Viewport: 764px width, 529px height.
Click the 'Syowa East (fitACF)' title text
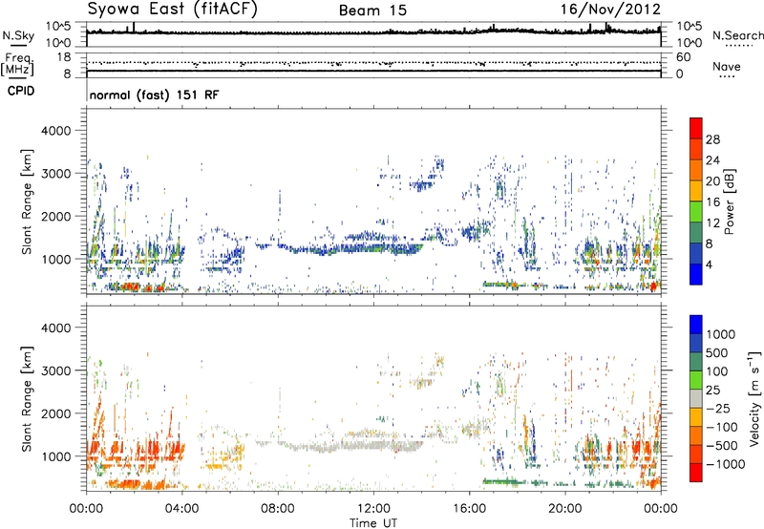pyautogui.click(x=172, y=10)
